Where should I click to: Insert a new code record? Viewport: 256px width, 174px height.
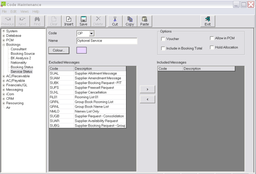click(69, 21)
